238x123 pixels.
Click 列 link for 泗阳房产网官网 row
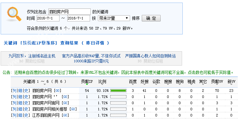tap(14, 103)
